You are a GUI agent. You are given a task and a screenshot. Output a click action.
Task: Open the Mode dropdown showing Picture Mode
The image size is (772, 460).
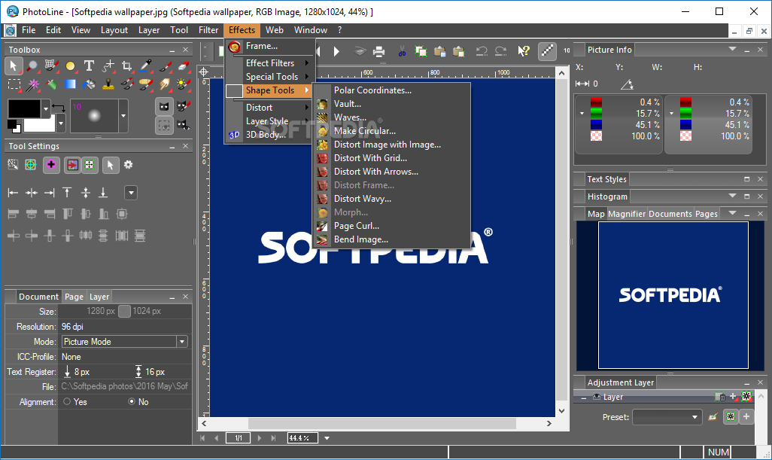tap(181, 342)
